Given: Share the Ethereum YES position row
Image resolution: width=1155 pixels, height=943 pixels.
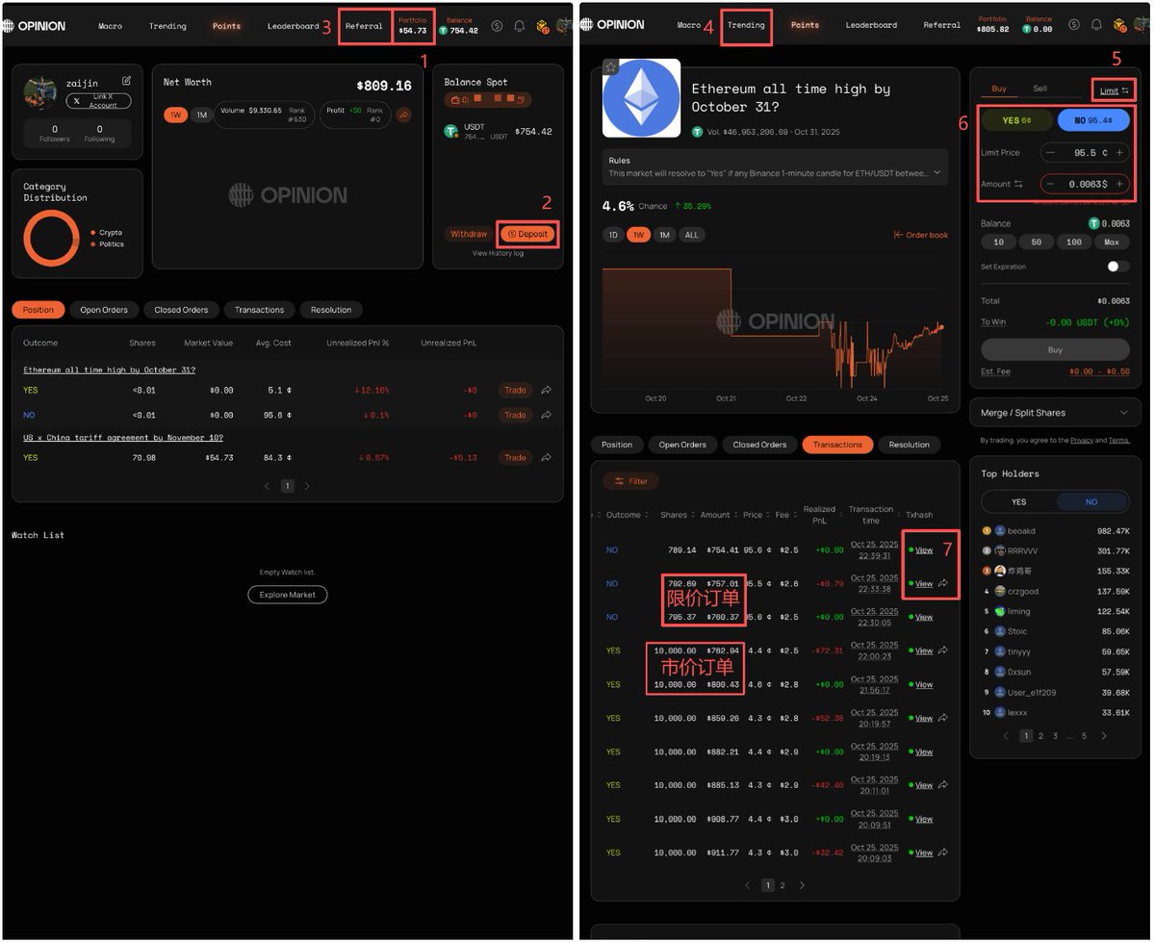Looking at the screenshot, I should (546, 390).
